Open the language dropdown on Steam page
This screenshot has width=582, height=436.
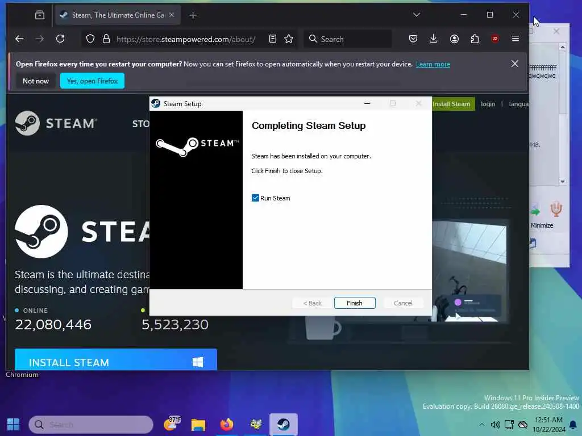tap(518, 104)
